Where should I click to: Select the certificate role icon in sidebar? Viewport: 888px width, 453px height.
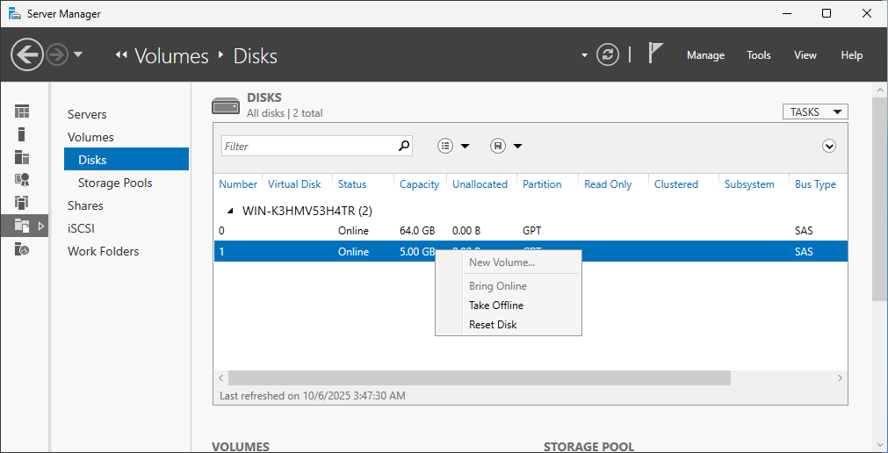[x=22, y=179]
